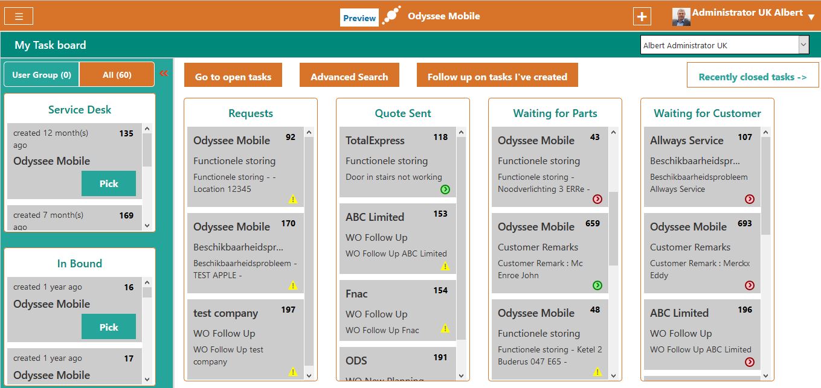Viewport: 821px width, 388px height.
Task: Open In Bound task 17 card
Action: [74, 366]
